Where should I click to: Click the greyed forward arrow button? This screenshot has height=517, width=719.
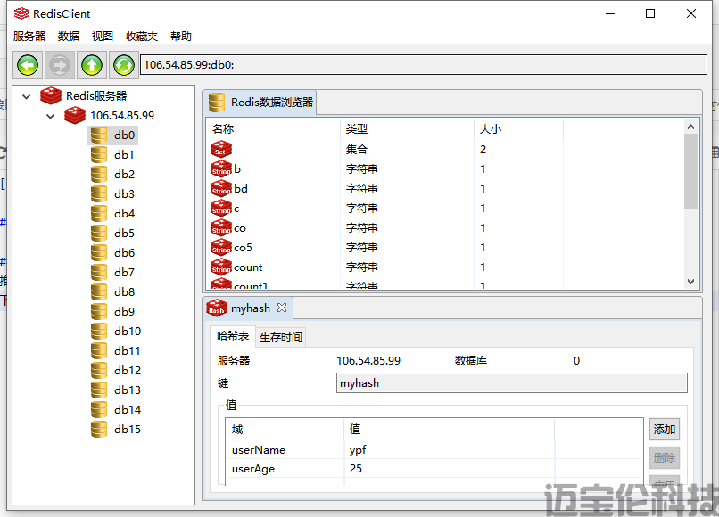(x=60, y=65)
